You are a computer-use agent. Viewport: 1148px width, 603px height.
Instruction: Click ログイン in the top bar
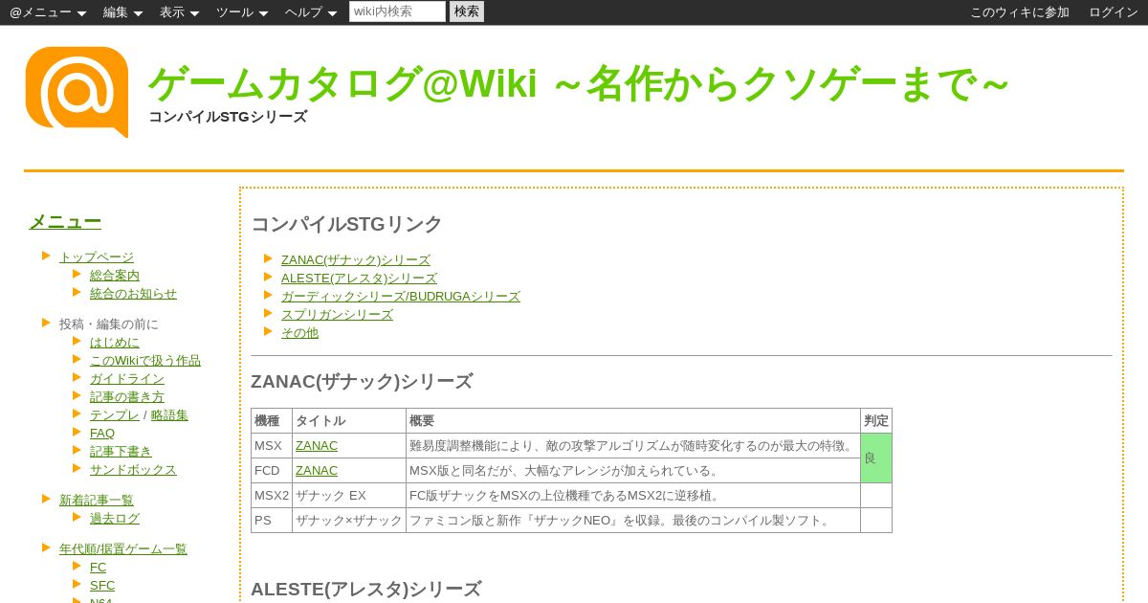(1114, 12)
